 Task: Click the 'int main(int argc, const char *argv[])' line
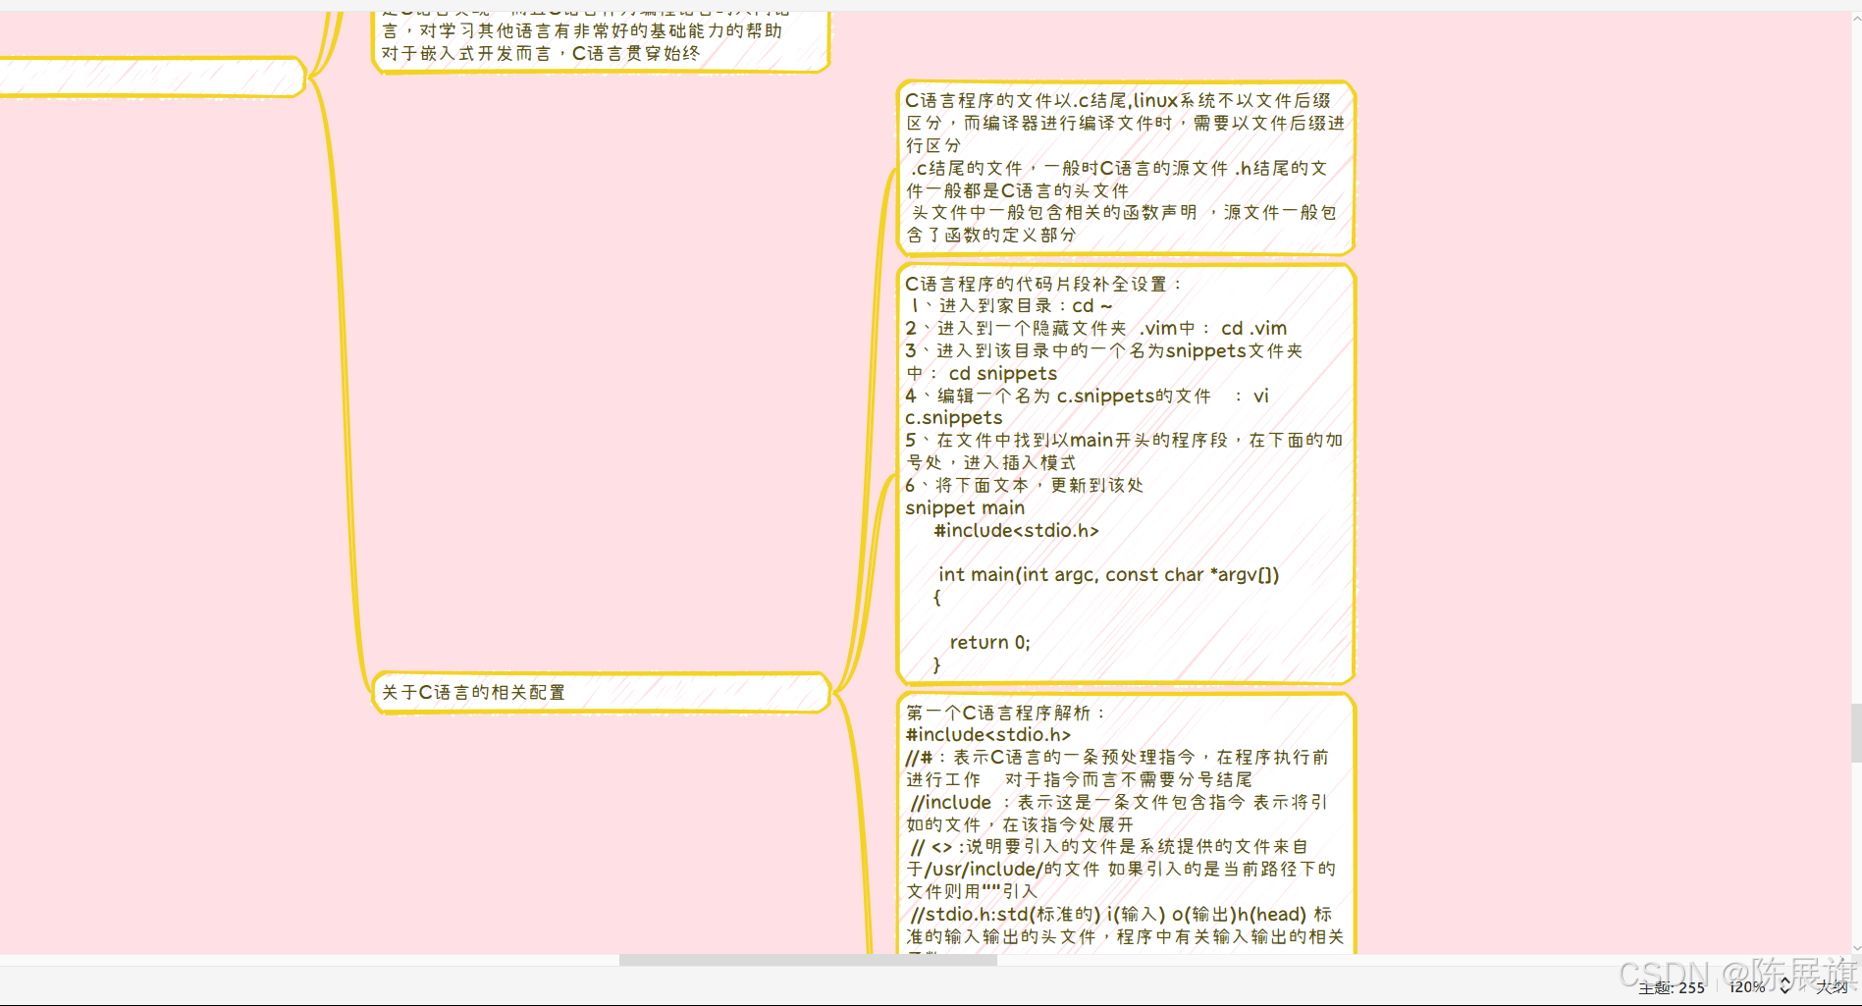coord(1109,574)
